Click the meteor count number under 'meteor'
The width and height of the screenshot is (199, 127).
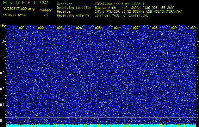click(46, 15)
